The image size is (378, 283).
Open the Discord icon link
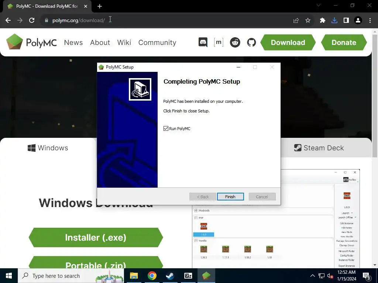point(203,42)
